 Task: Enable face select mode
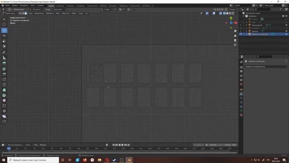pyautogui.click(x=26, y=13)
